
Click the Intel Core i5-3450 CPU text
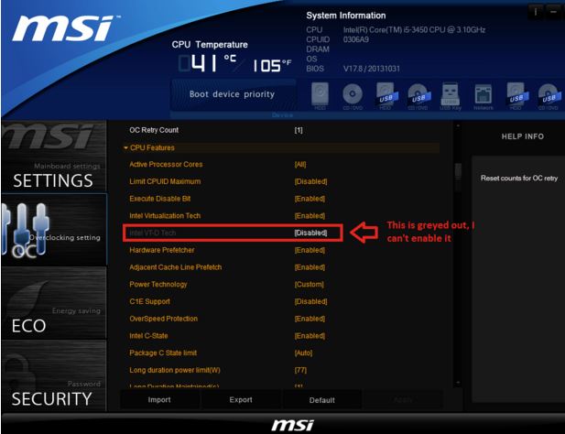[x=414, y=30]
